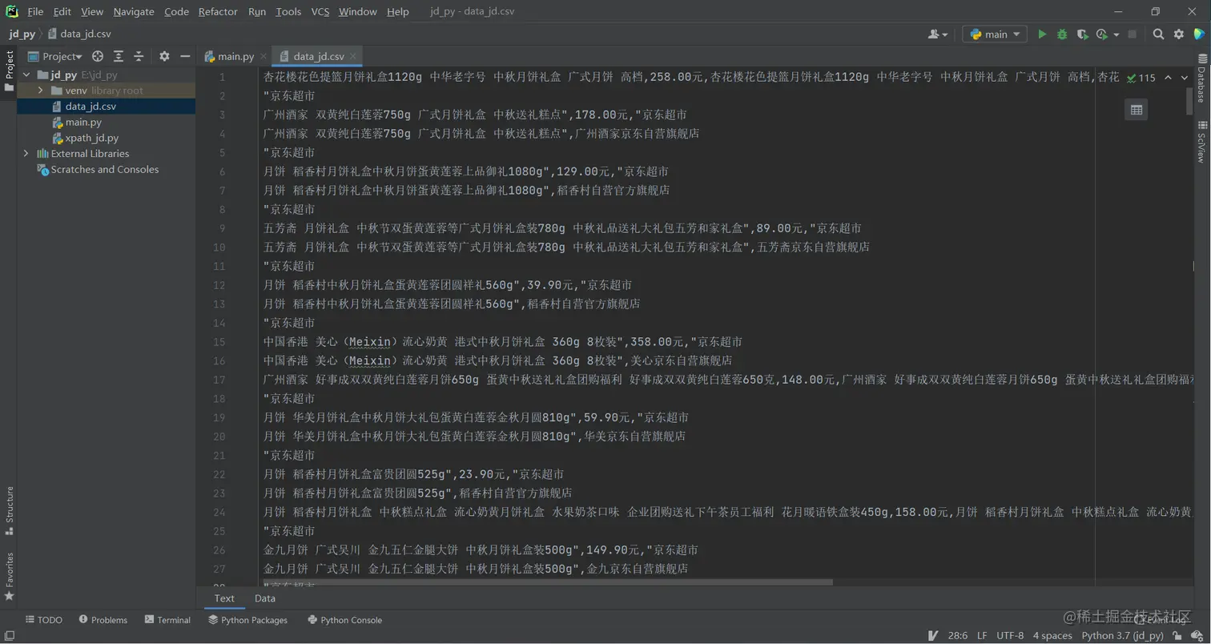1211x644 pixels.
Task: Open the TODO tool window
Action: pyautogui.click(x=43, y=620)
